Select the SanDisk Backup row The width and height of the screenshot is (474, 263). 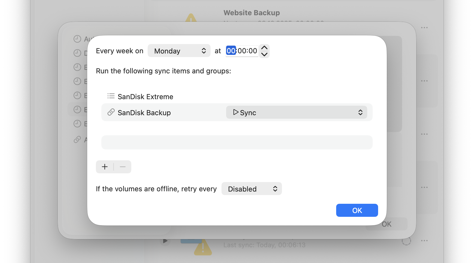click(x=163, y=112)
